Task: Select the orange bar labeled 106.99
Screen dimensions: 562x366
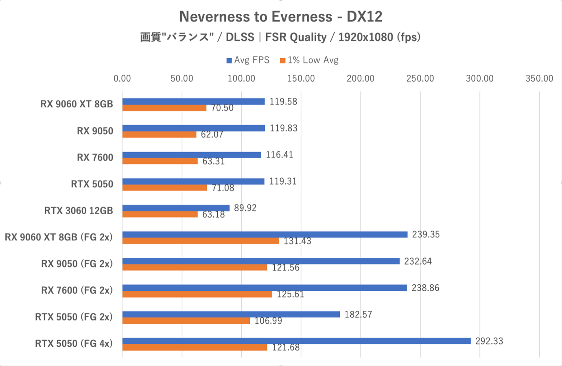Action: tap(186, 321)
